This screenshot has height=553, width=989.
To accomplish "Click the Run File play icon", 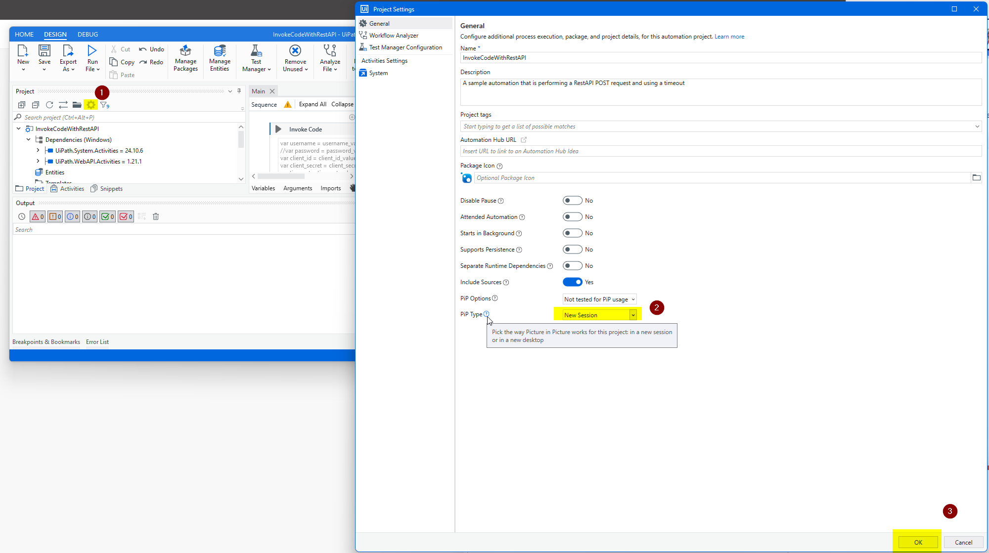I will (92, 50).
